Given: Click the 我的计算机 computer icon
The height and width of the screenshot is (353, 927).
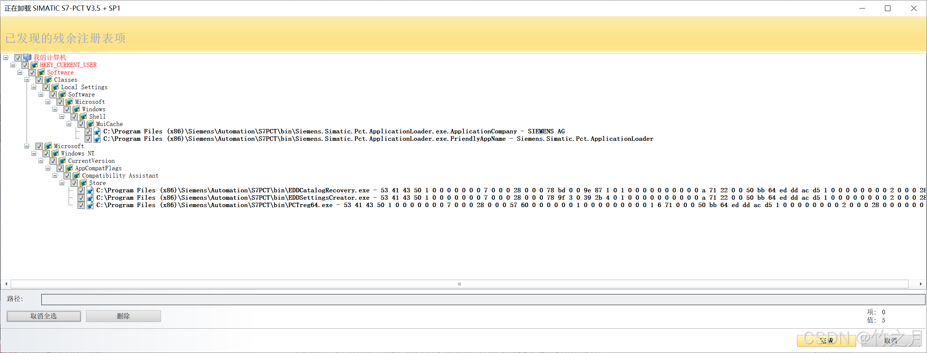Looking at the screenshot, I should [27, 57].
